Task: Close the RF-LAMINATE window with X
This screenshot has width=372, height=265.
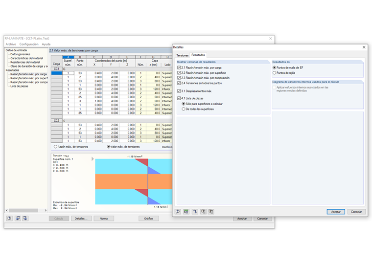Action: point(271,39)
